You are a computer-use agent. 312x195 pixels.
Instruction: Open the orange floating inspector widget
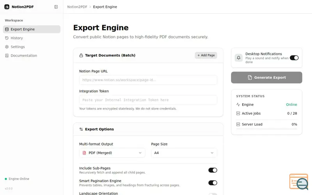(x=299, y=182)
